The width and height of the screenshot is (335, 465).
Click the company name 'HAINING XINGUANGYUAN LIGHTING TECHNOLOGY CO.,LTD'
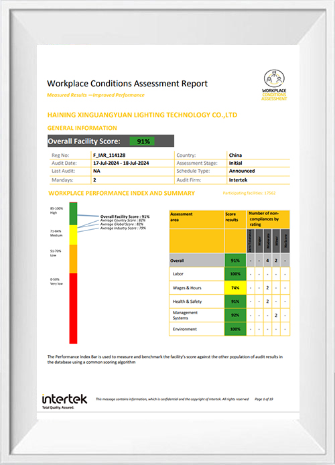click(142, 115)
